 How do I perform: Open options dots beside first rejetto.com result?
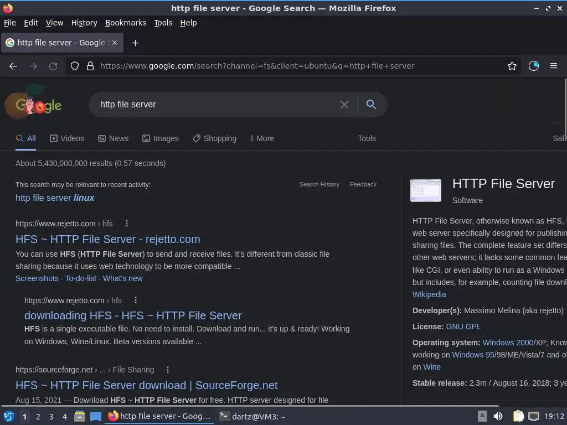pyautogui.click(x=127, y=224)
